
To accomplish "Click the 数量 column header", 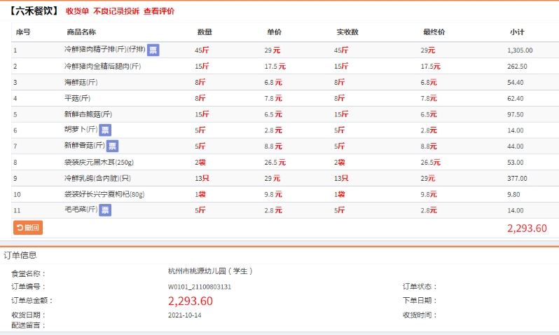I will point(205,32).
